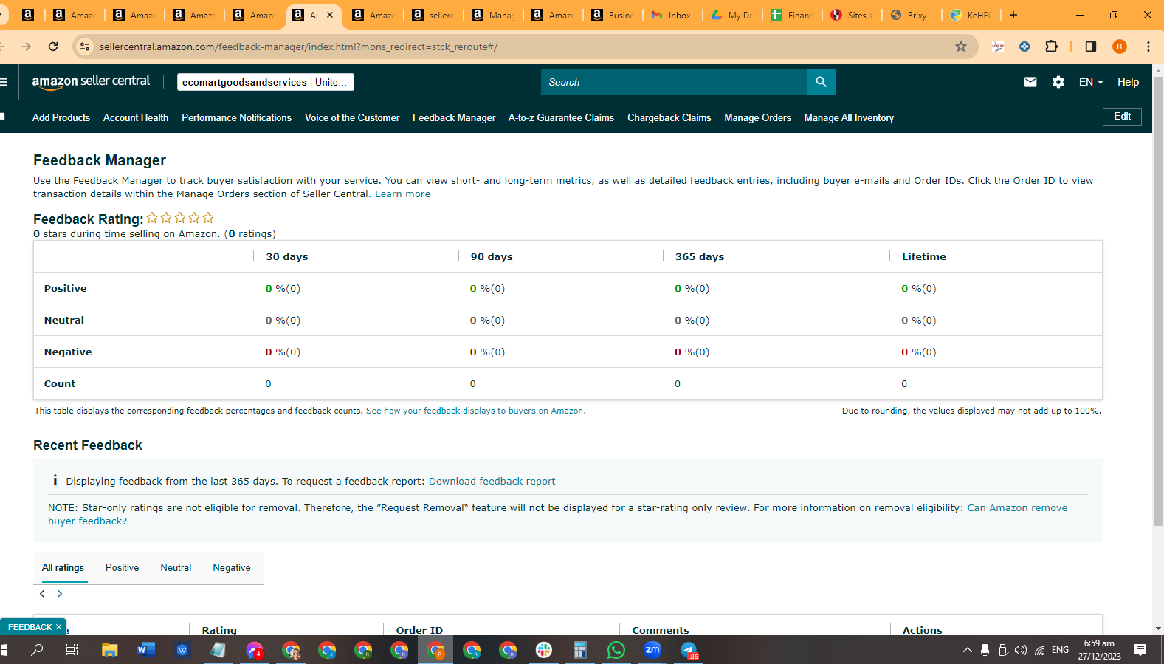Switch to the KeHE browser tab
1164x664 pixels.
[x=971, y=15]
